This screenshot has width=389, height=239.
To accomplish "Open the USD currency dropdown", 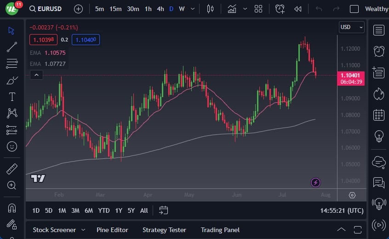I will tap(351, 27).
